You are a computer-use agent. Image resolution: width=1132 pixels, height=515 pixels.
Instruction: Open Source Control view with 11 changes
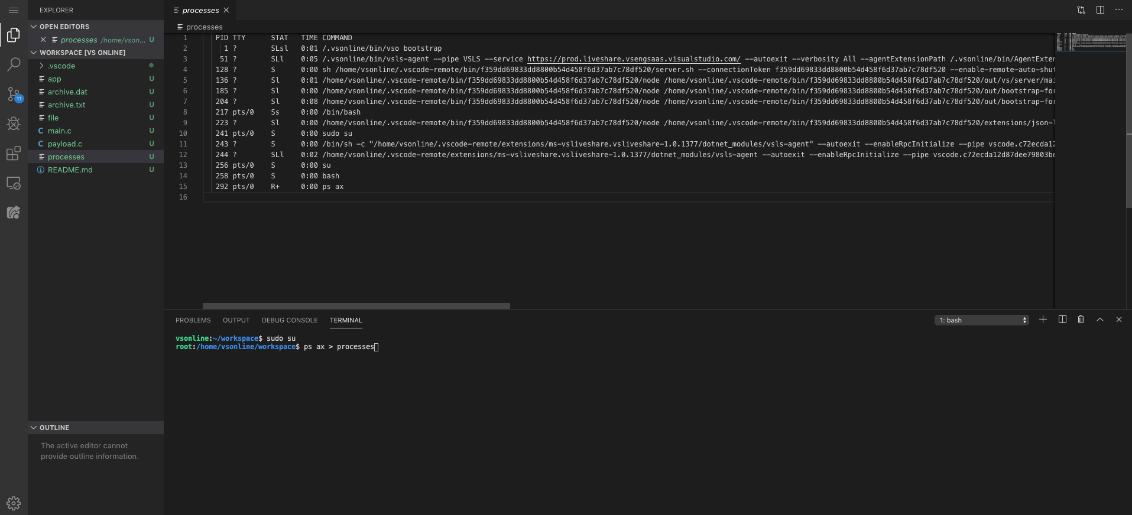tap(14, 94)
